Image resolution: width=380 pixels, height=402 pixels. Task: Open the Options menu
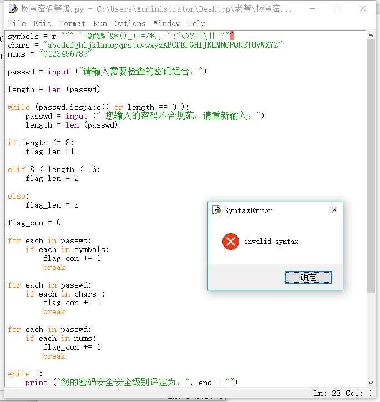point(130,23)
